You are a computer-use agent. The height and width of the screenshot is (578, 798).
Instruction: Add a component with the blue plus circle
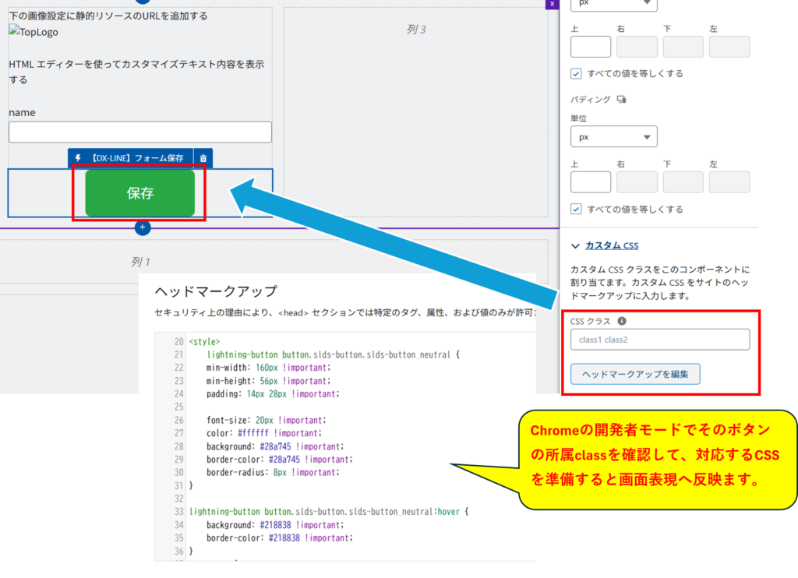[x=143, y=227]
